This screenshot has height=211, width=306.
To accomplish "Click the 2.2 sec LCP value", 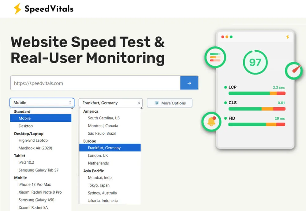I will point(279,87).
